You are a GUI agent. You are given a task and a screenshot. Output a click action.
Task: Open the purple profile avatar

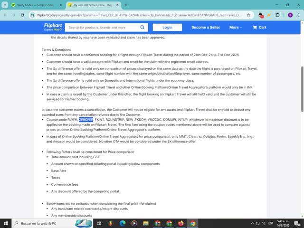click(x=290, y=15)
